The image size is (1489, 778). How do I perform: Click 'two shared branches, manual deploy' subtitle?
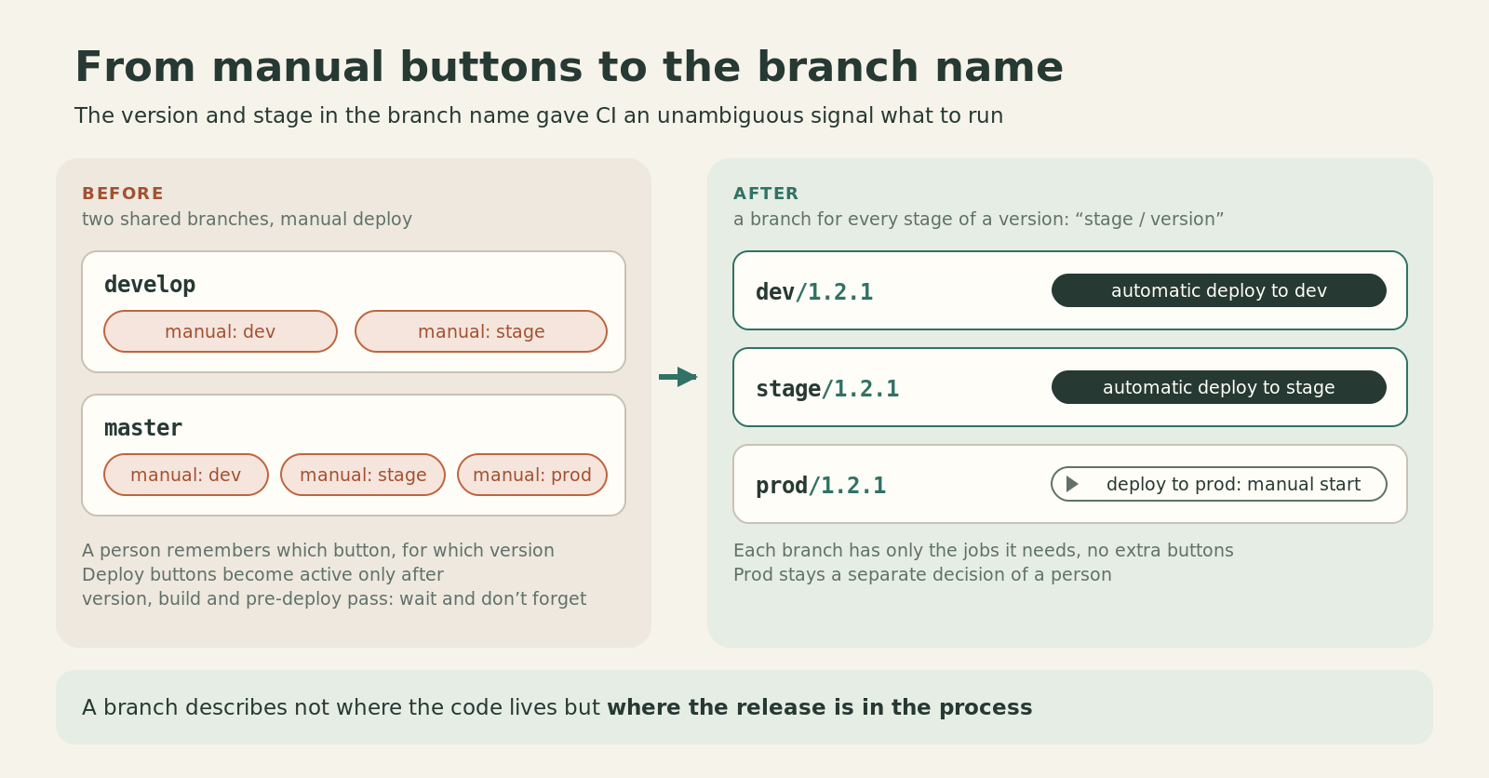pos(247,219)
